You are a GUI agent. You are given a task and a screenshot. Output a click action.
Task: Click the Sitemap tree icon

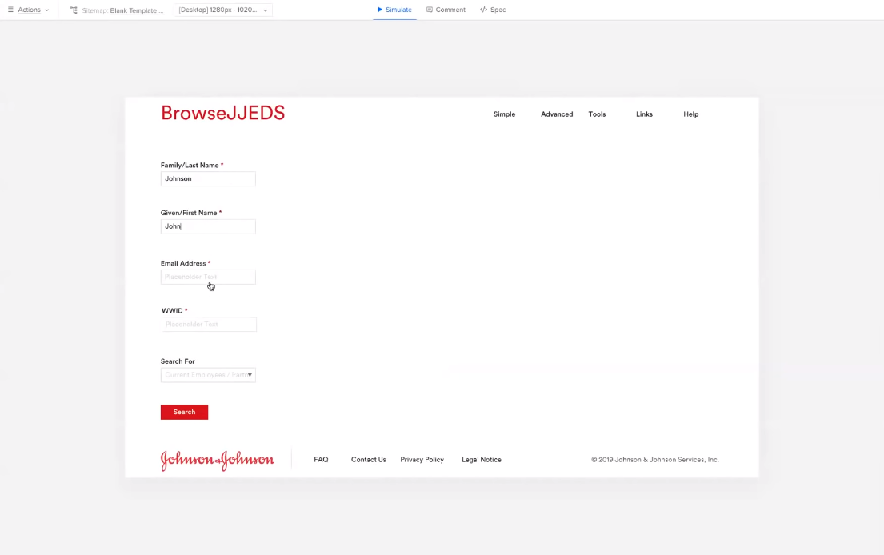[x=74, y=10]
